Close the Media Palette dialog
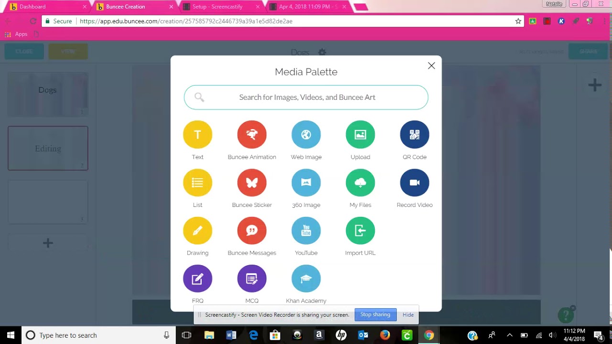 coord(431,66)
